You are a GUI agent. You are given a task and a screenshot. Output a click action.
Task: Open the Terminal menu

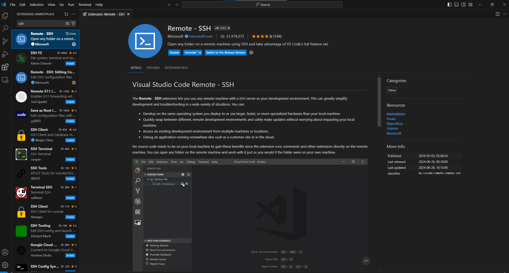(85, 5)
